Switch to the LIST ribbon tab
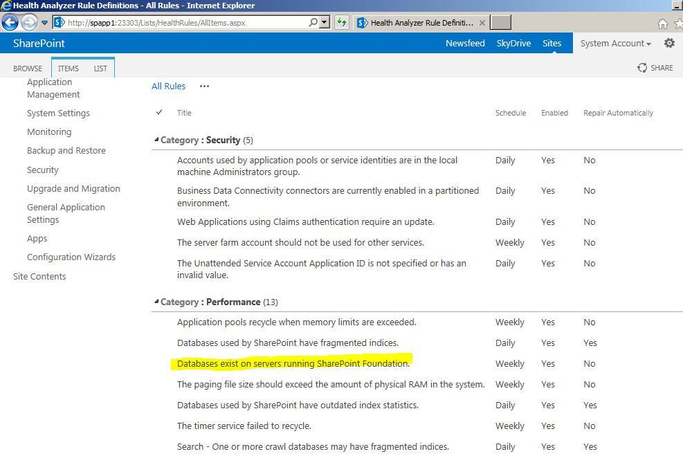This screenshot has height=456, width=683. point(100,69)
